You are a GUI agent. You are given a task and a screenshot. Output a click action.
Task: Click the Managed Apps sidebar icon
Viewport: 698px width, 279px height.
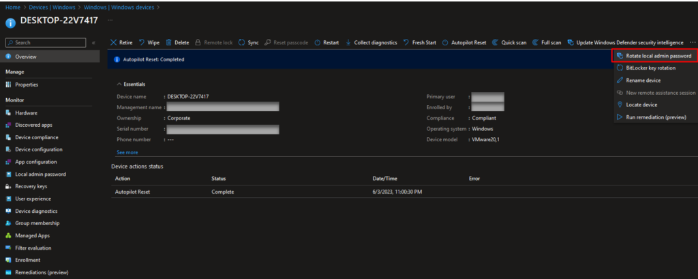8,236
